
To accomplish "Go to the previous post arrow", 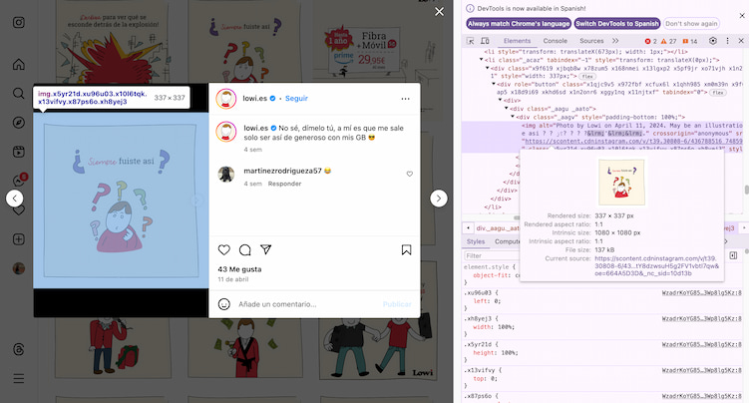I will 14,199.
